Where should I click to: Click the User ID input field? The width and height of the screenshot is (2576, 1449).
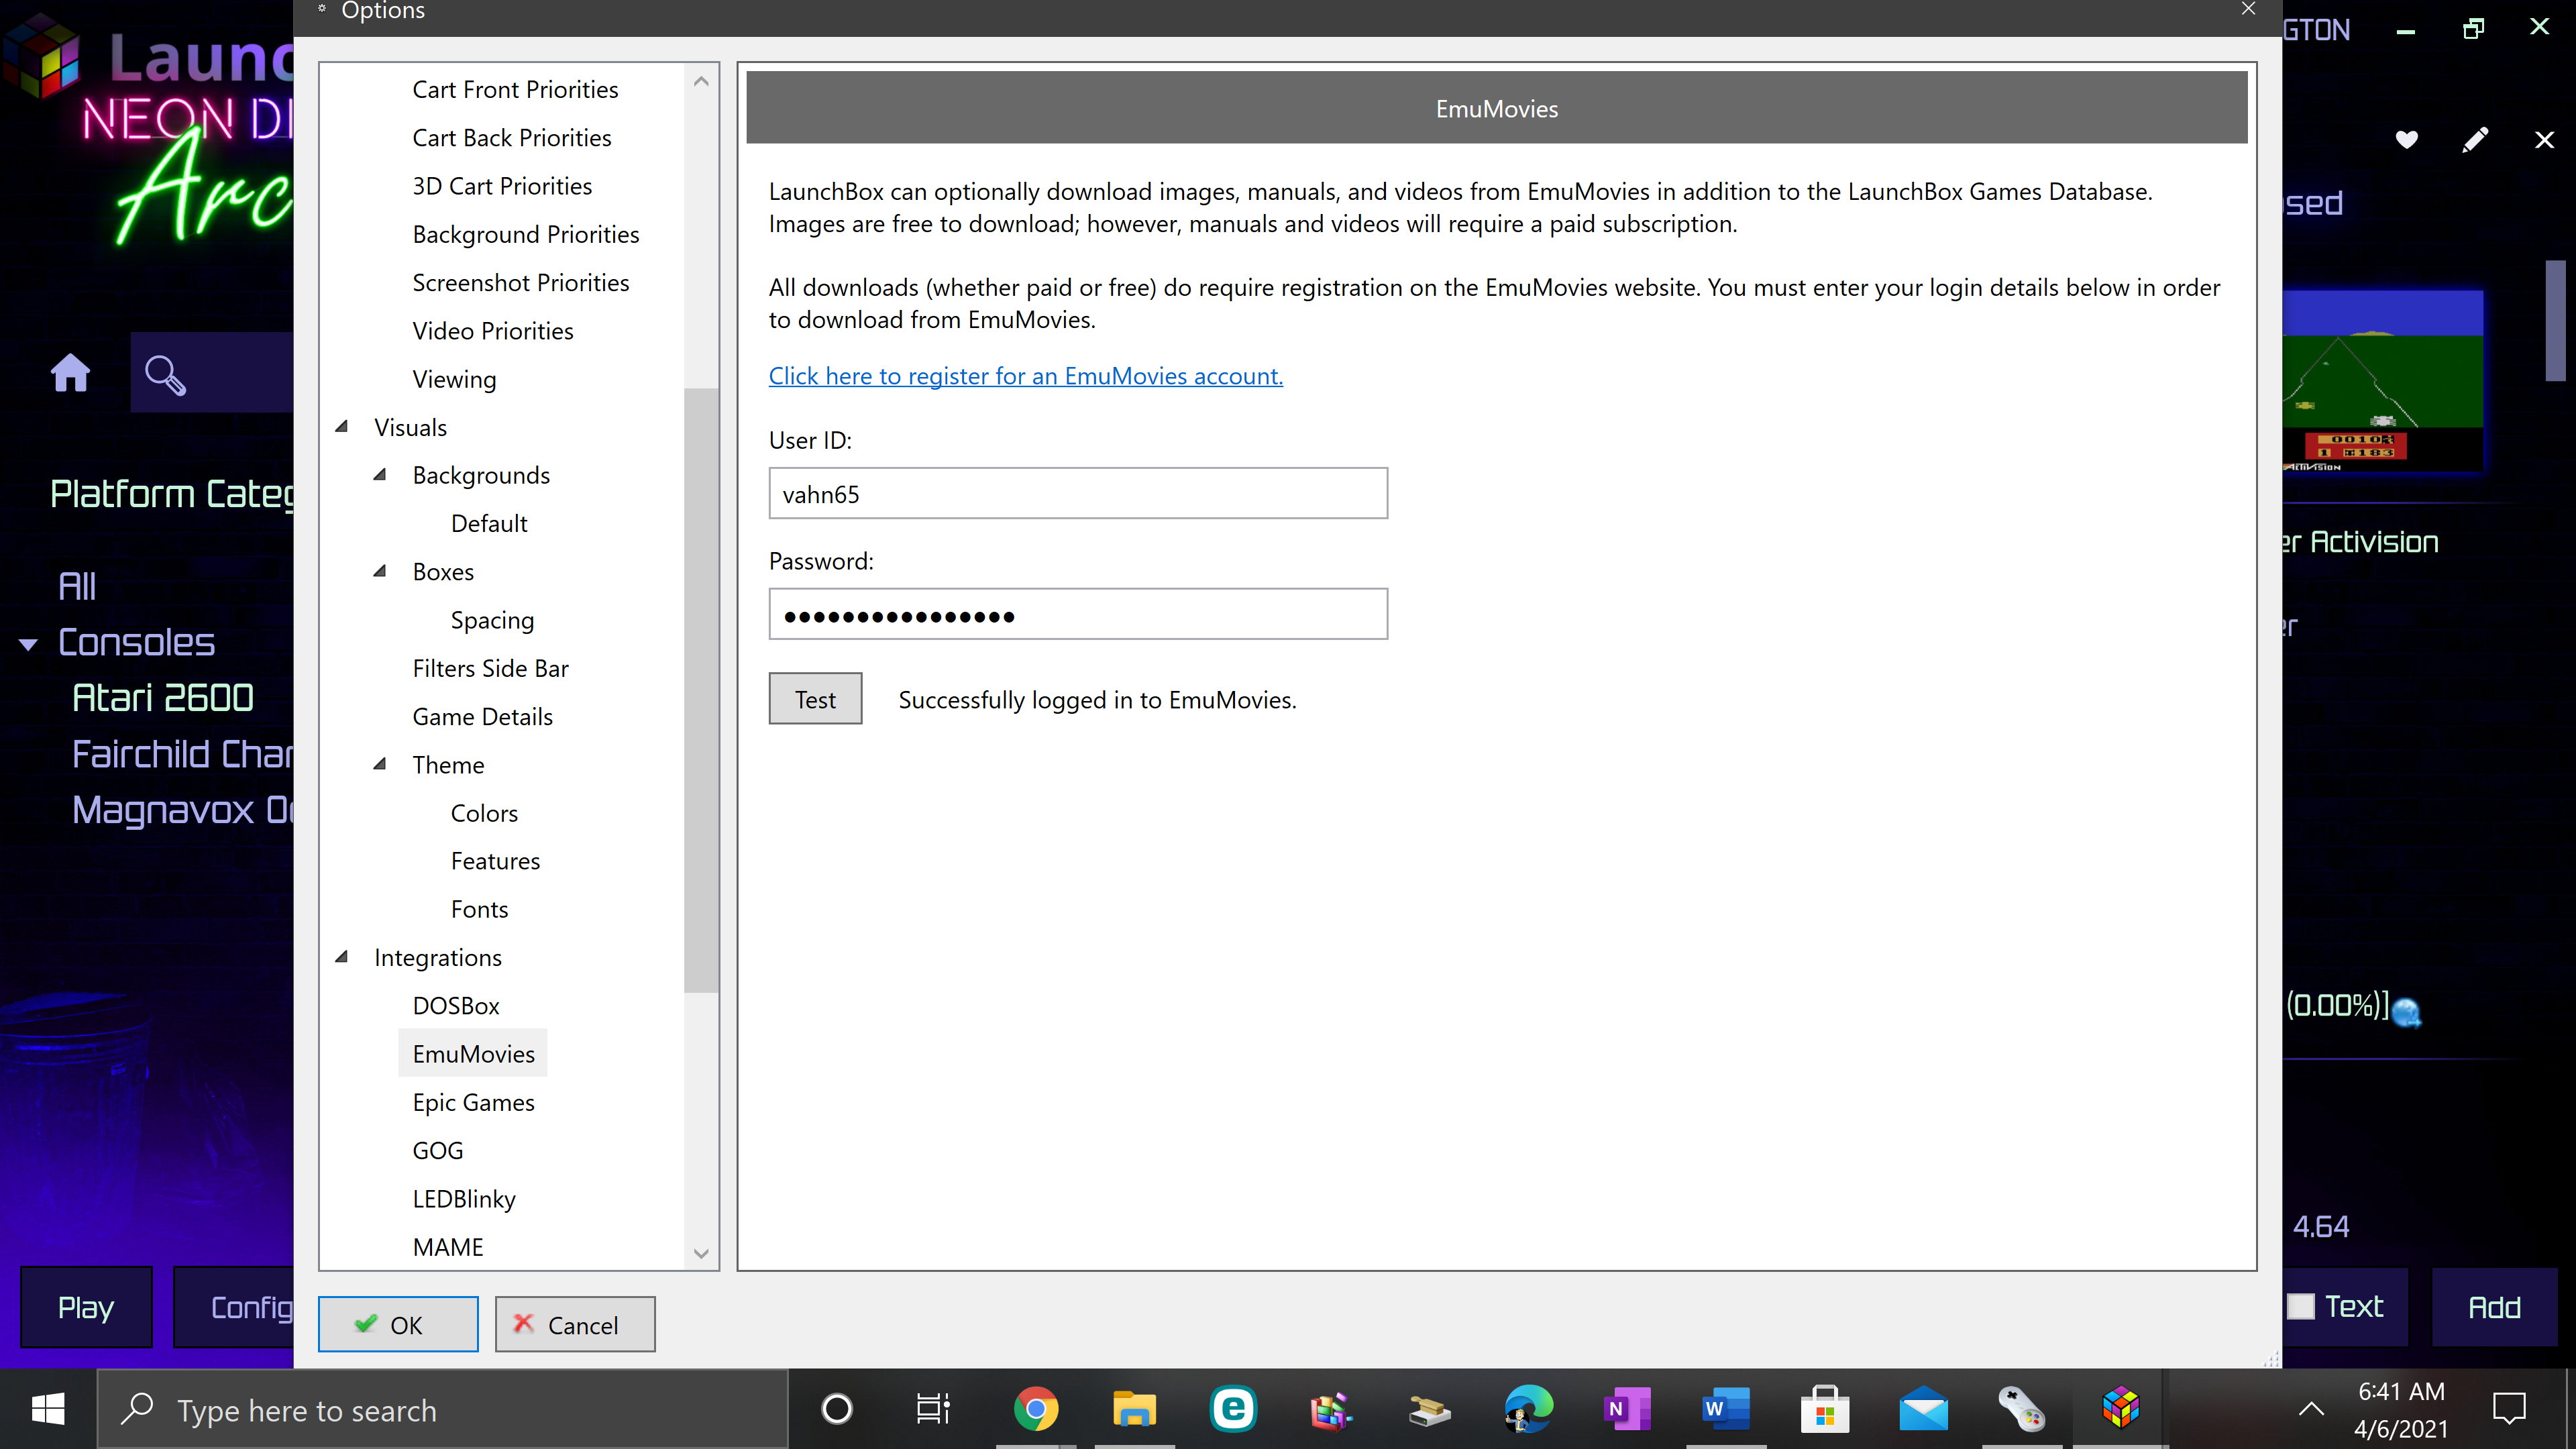1078,494
